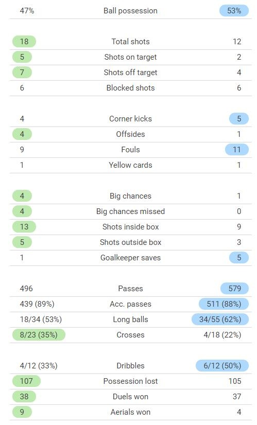The image size is (257, 425).
Task: Click the Offsides stat label
Action: coord(130,134)
